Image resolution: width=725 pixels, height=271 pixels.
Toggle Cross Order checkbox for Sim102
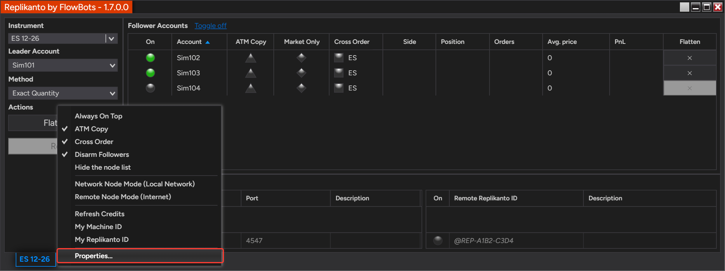tap(339, 58)
